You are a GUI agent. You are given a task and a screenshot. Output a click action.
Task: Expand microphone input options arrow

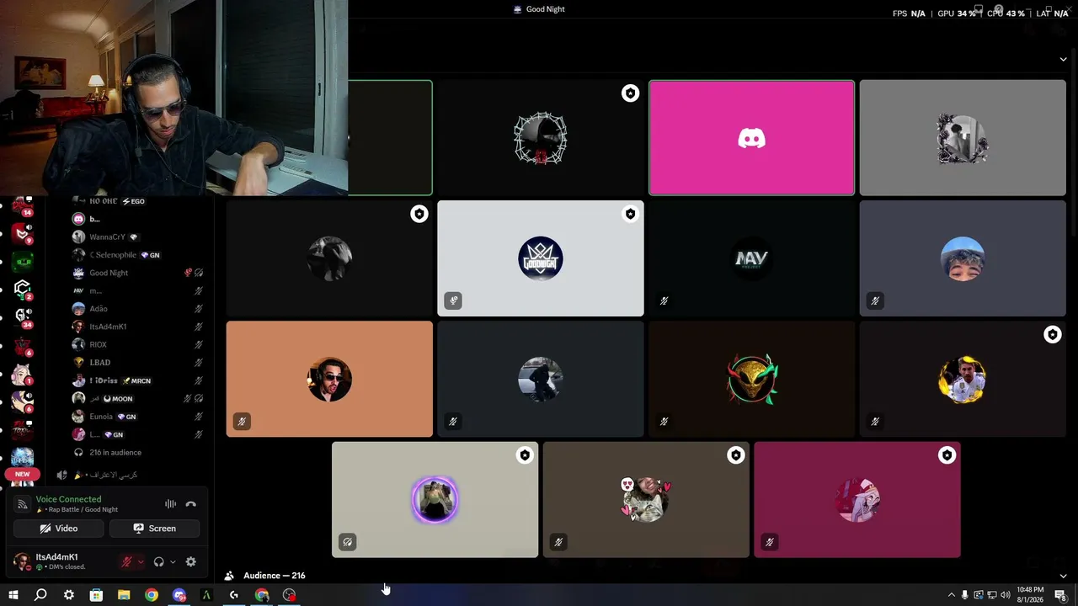141,561
